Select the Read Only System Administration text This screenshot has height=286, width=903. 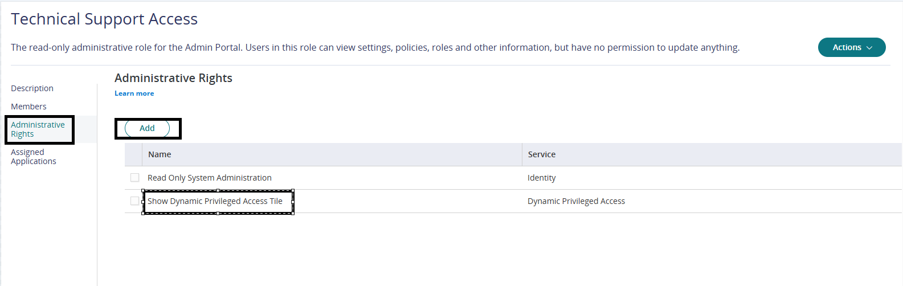(210, 178)
